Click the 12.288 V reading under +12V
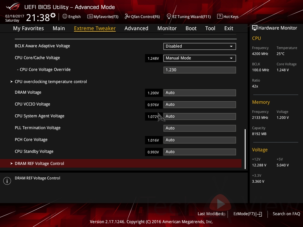The height and width of the screenshot is (227, 303). (x=259, y=165)
